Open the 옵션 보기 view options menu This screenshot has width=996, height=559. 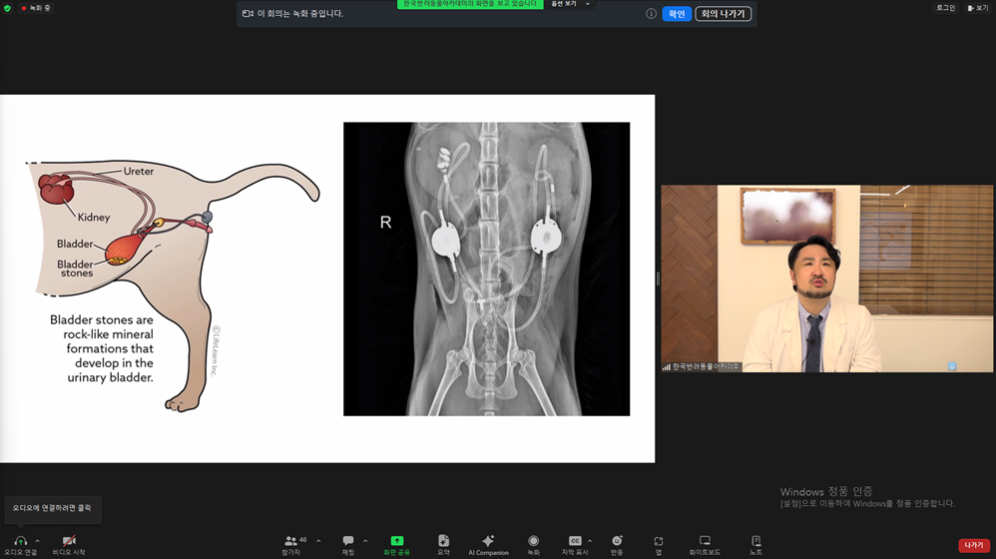click(570, 4)
